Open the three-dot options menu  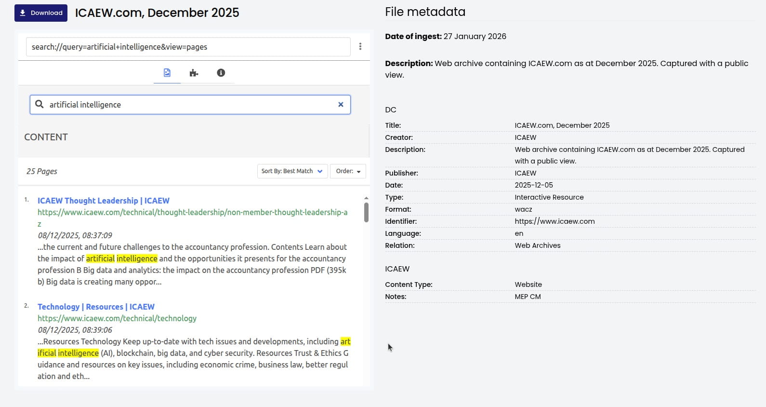(360, 46)
